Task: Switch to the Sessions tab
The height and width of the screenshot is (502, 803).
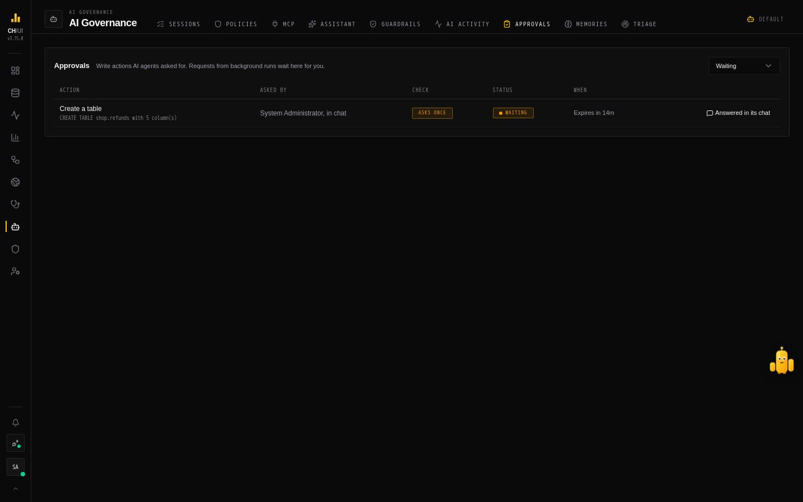Action: (x=178, y=25)
